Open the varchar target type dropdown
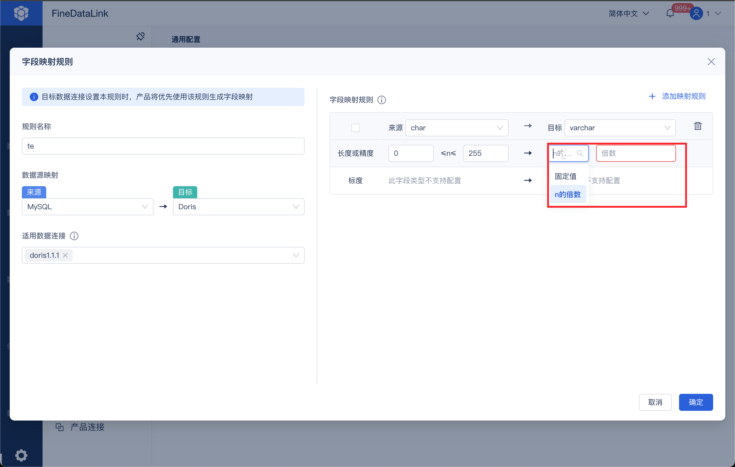Screen dimensions: 735x467 pos(619,128)
